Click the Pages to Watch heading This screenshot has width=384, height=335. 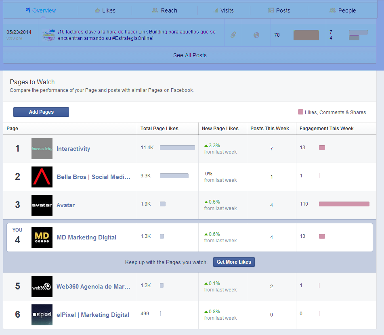pos(32,82)
